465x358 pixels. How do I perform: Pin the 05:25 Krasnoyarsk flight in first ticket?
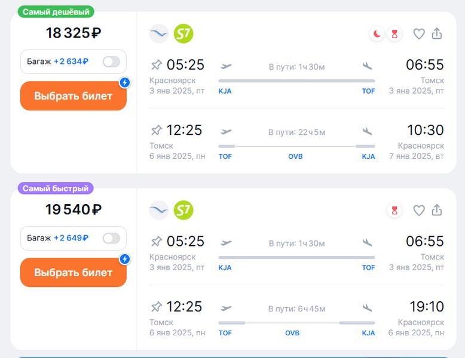click(157, 64)
